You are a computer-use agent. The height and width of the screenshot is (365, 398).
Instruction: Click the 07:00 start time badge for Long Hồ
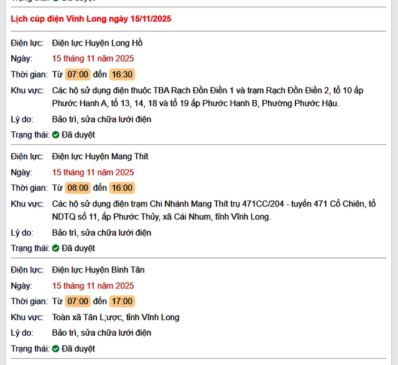pyautogui.click(x=78, y=75)
